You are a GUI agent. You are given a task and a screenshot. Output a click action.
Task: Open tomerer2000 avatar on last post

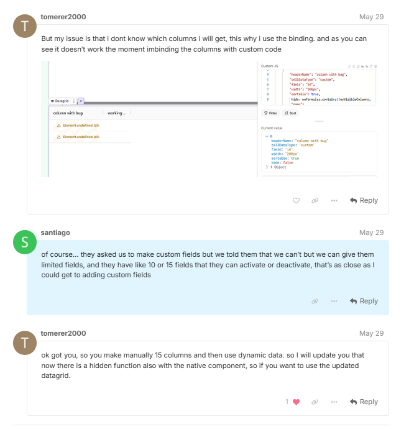(25, 343)
